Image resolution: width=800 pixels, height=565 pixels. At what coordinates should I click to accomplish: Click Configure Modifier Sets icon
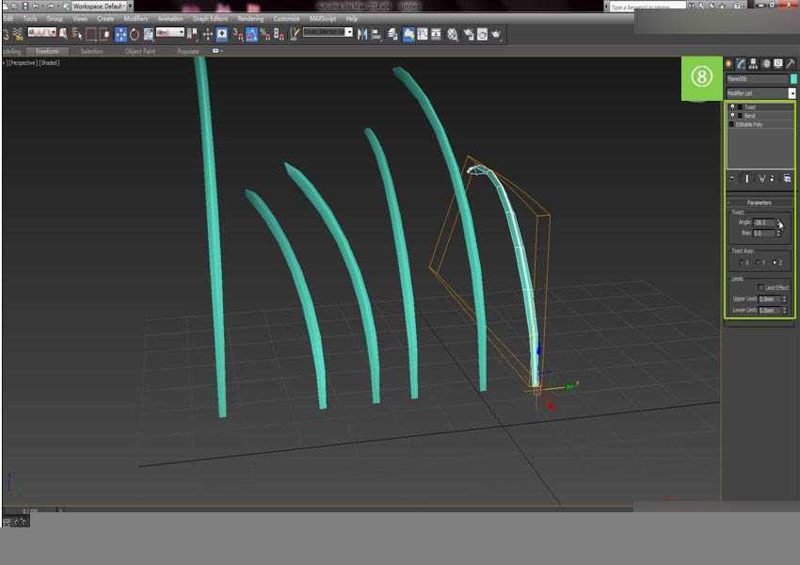click(x=787, y=178)
